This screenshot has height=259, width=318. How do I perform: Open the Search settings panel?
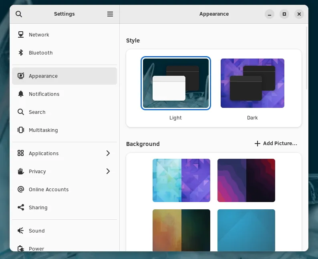[37, 112]
